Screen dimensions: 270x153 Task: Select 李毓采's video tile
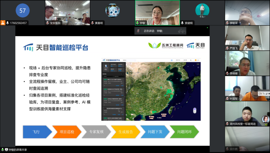click(x=247, y=13)
